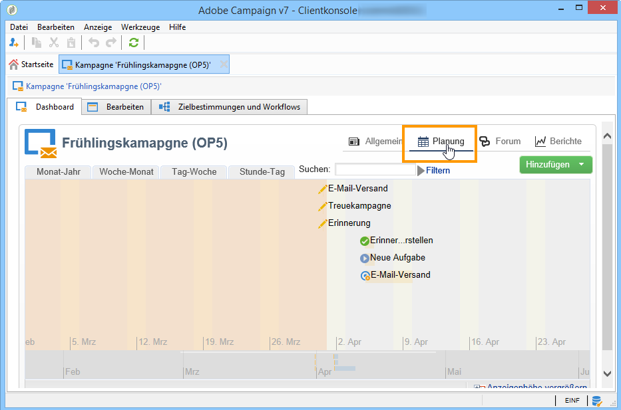
Task: Click the campaign breadcrumb icon
Action: pos(18,86)
